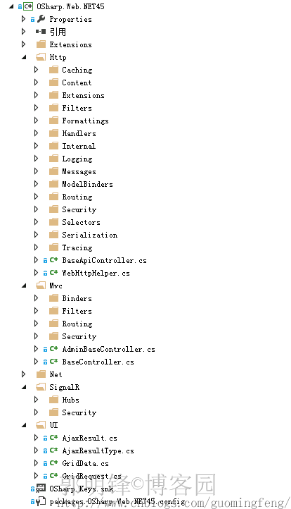Screen dimensions: 291x509
Task: Click the config icon of packages.OSharp.Web.NET45.config
Action: (41, 501)
